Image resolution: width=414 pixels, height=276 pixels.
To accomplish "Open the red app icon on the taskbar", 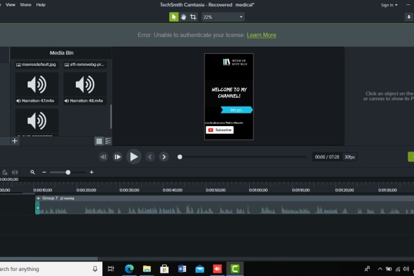I will pyautogui.click(x=217, y=269).
